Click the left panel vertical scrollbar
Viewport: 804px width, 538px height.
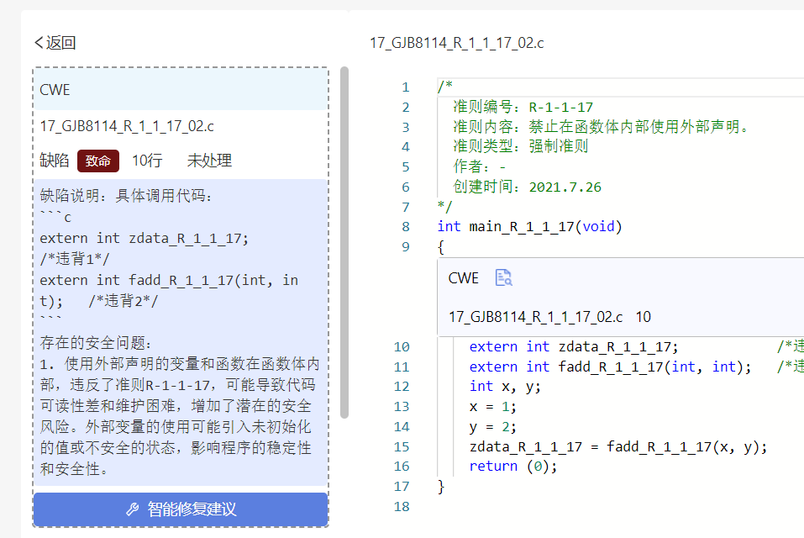point(344,242)
